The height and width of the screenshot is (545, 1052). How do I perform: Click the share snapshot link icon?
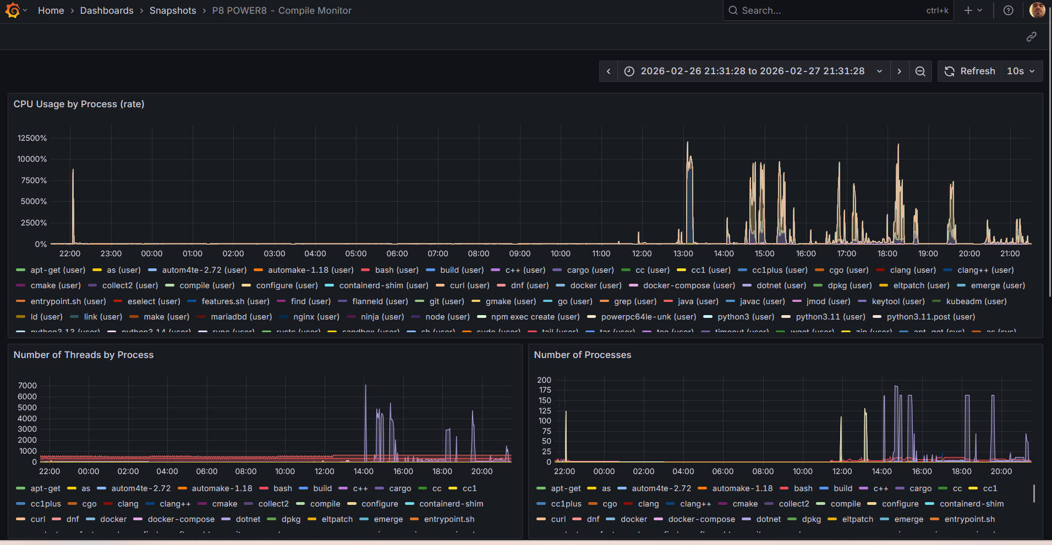coord(1031,36)
